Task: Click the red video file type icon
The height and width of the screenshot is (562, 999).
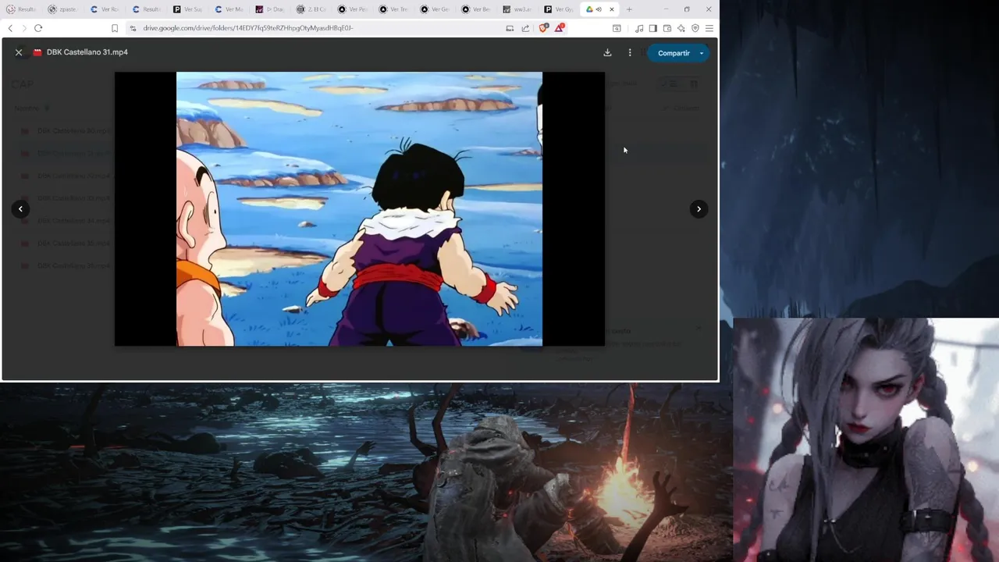Action: coord(37,52)
